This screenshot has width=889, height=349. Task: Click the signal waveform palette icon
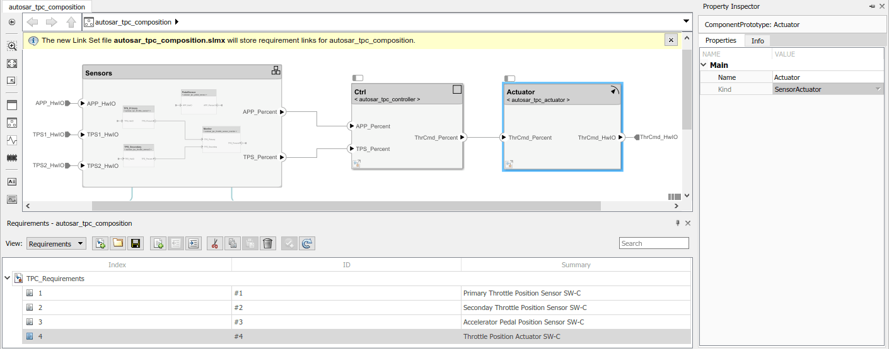[x=12, y=140]
